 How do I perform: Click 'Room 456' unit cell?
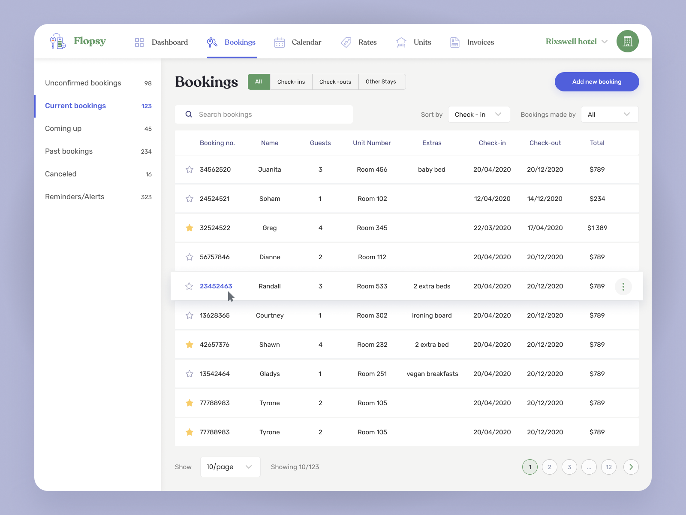point(372,170)
